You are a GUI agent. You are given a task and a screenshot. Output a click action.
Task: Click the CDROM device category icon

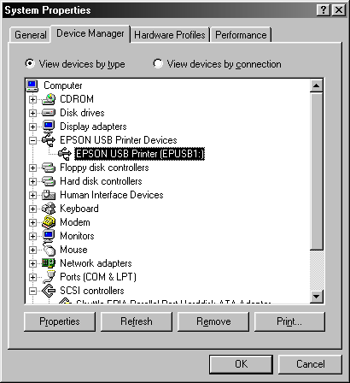(x=49, y=99)
